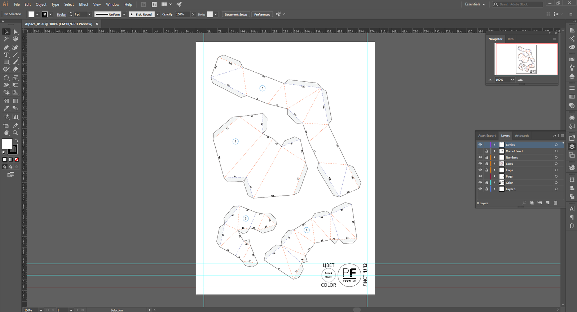Select the Gradient tool

(x=16, y=101)
